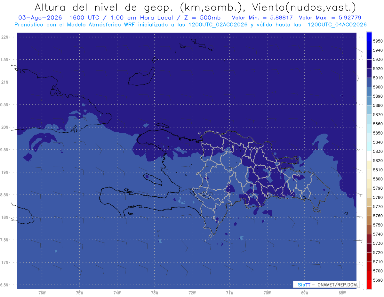Click the 5800 colorbar label
This screenshot has height=297, width=384.
pyautogui.click(x=378, y=179)
